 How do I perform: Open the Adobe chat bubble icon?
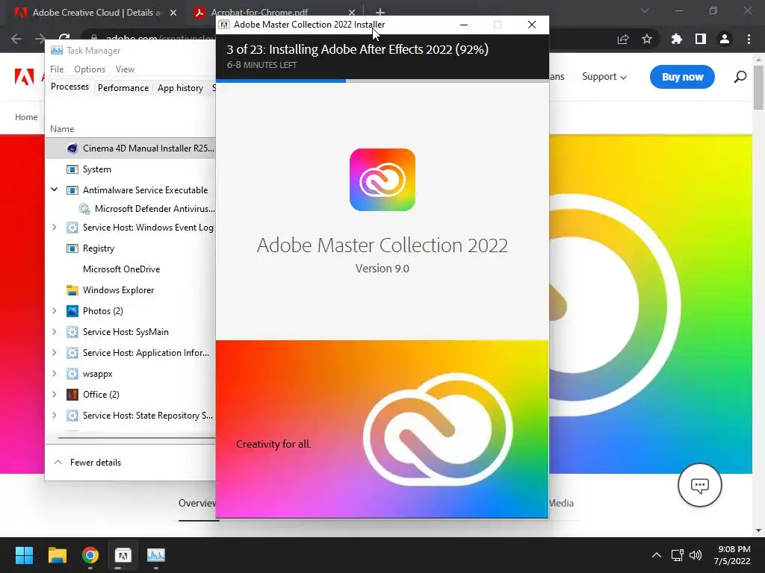pyautogui.click(x=699, y=485)
